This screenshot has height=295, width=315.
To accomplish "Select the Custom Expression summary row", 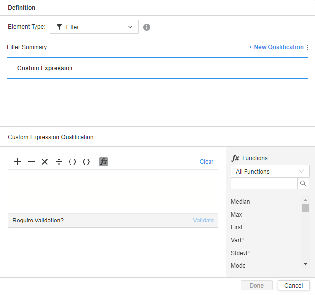I will click(157, 68).
